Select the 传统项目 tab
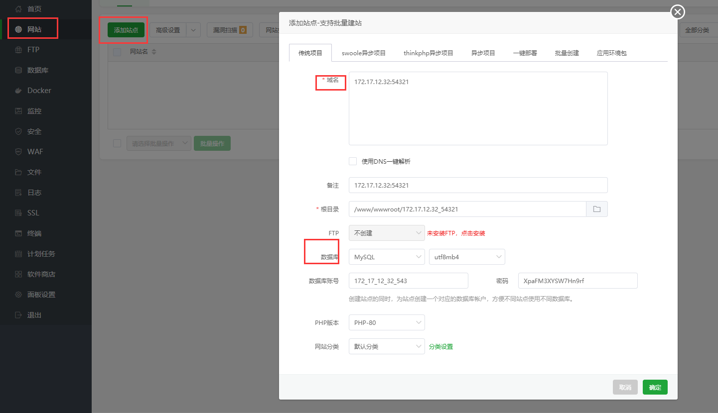The width and height of the screenshot is (718, 413). [310, 53]
